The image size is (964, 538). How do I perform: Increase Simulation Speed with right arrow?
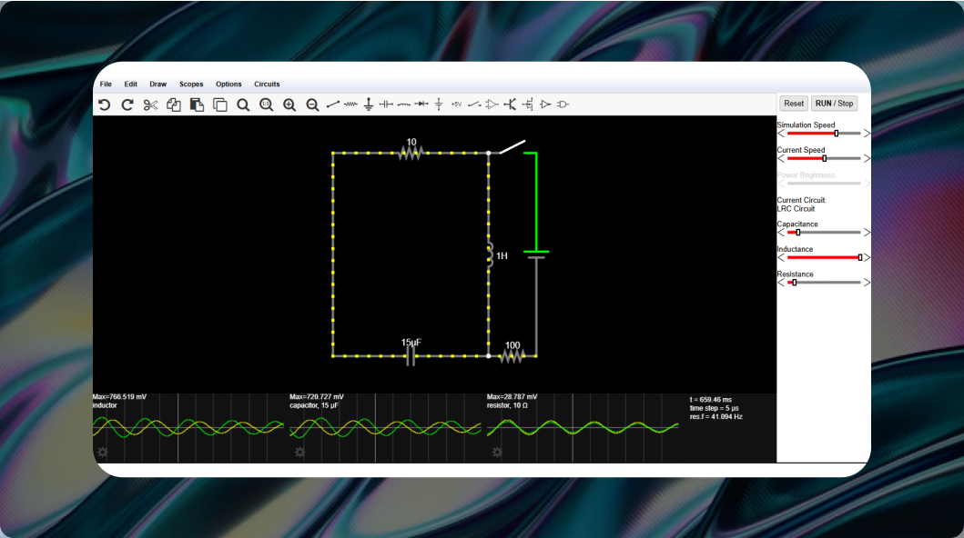(867, 133)
